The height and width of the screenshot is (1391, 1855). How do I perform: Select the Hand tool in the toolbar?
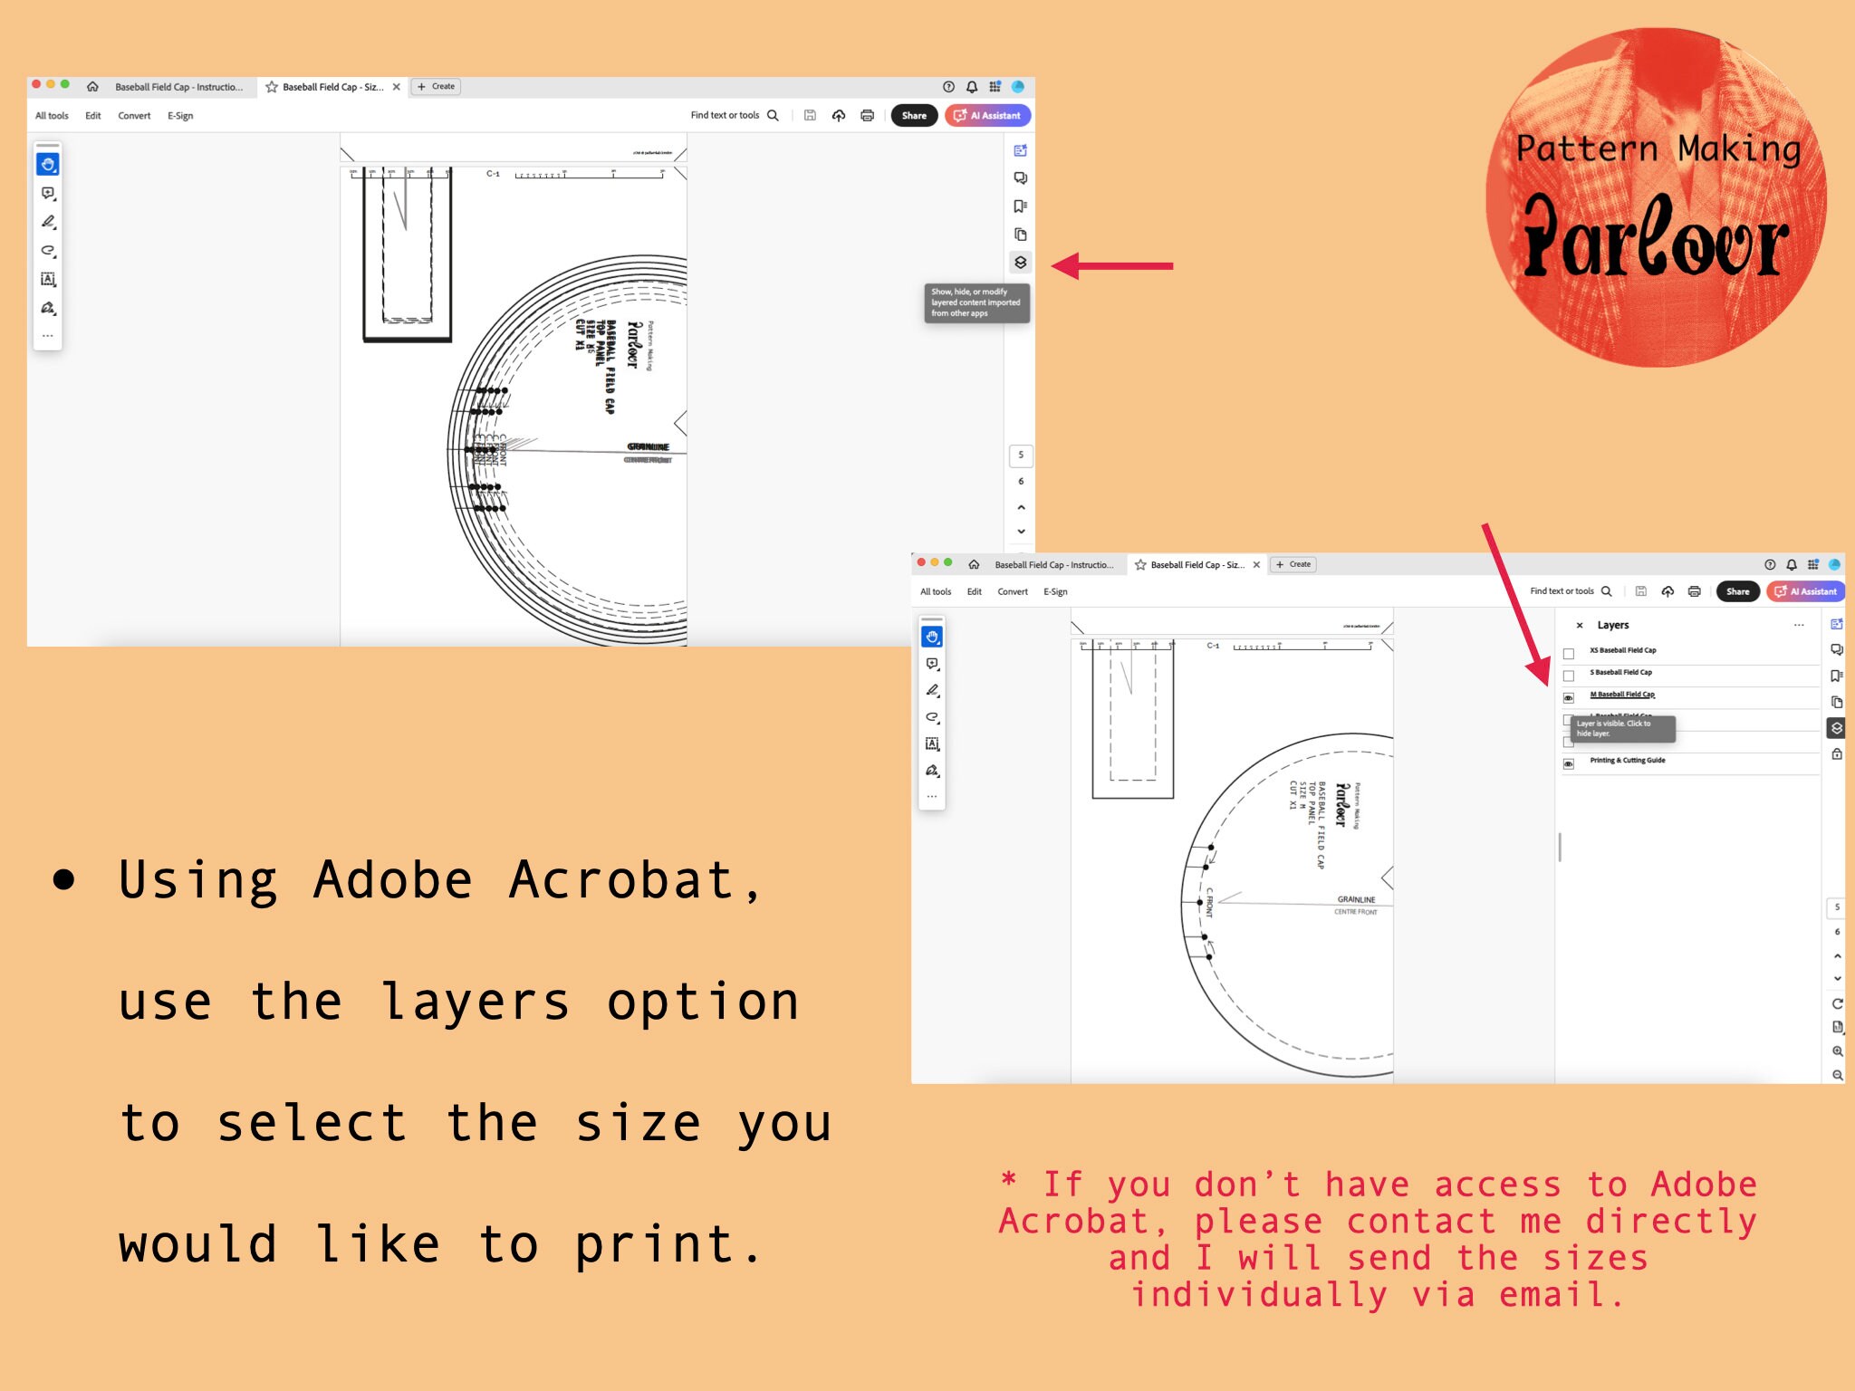49,163
